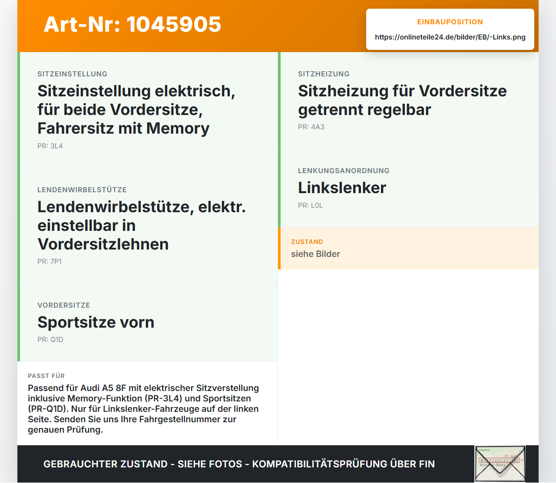
Task: Click the PASST FÜR label
Action: pyautogui.click(x=46, y=376)
